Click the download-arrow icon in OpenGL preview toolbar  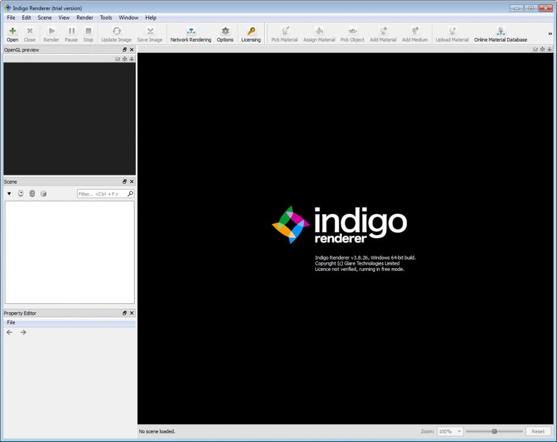coord(132,59)
